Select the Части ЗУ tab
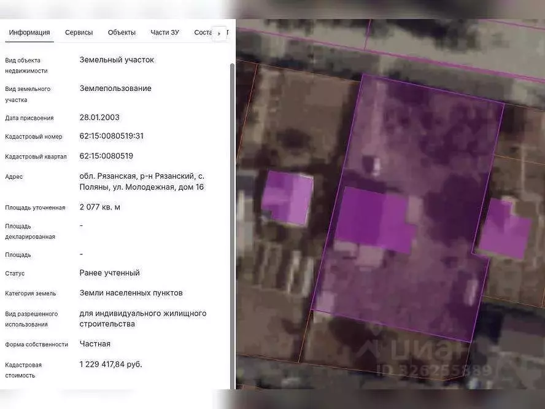 [x=164, y=33]
